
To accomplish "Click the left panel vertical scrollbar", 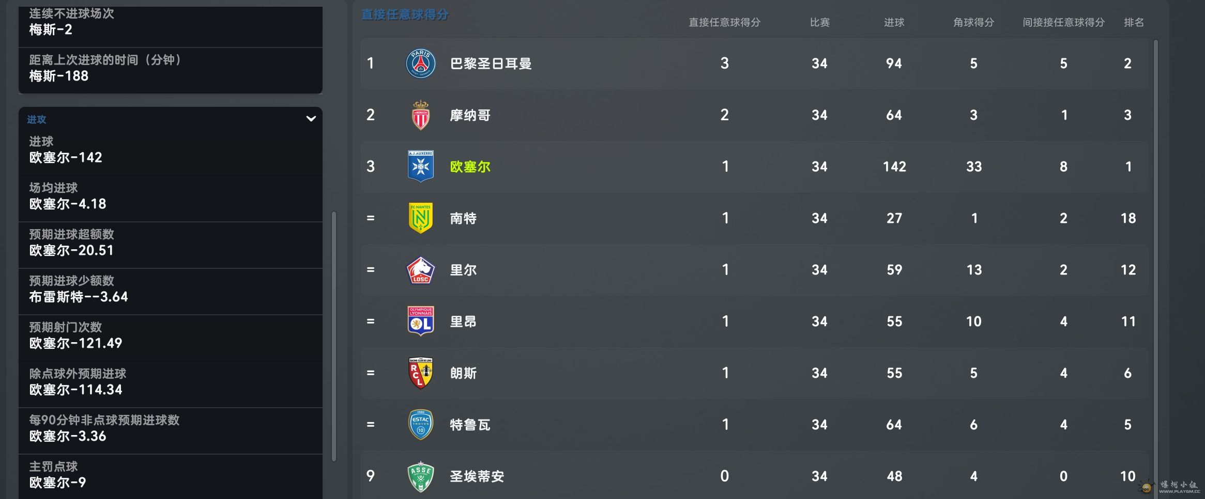I will pos(334,336).
